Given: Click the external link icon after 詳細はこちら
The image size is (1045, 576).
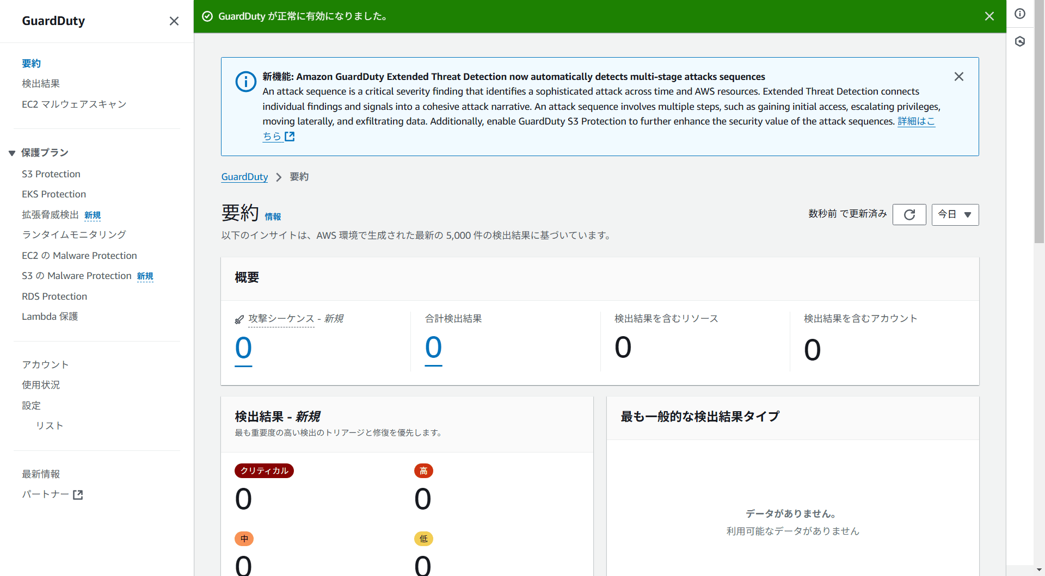Looking at the screenshot, I should 290,137.
